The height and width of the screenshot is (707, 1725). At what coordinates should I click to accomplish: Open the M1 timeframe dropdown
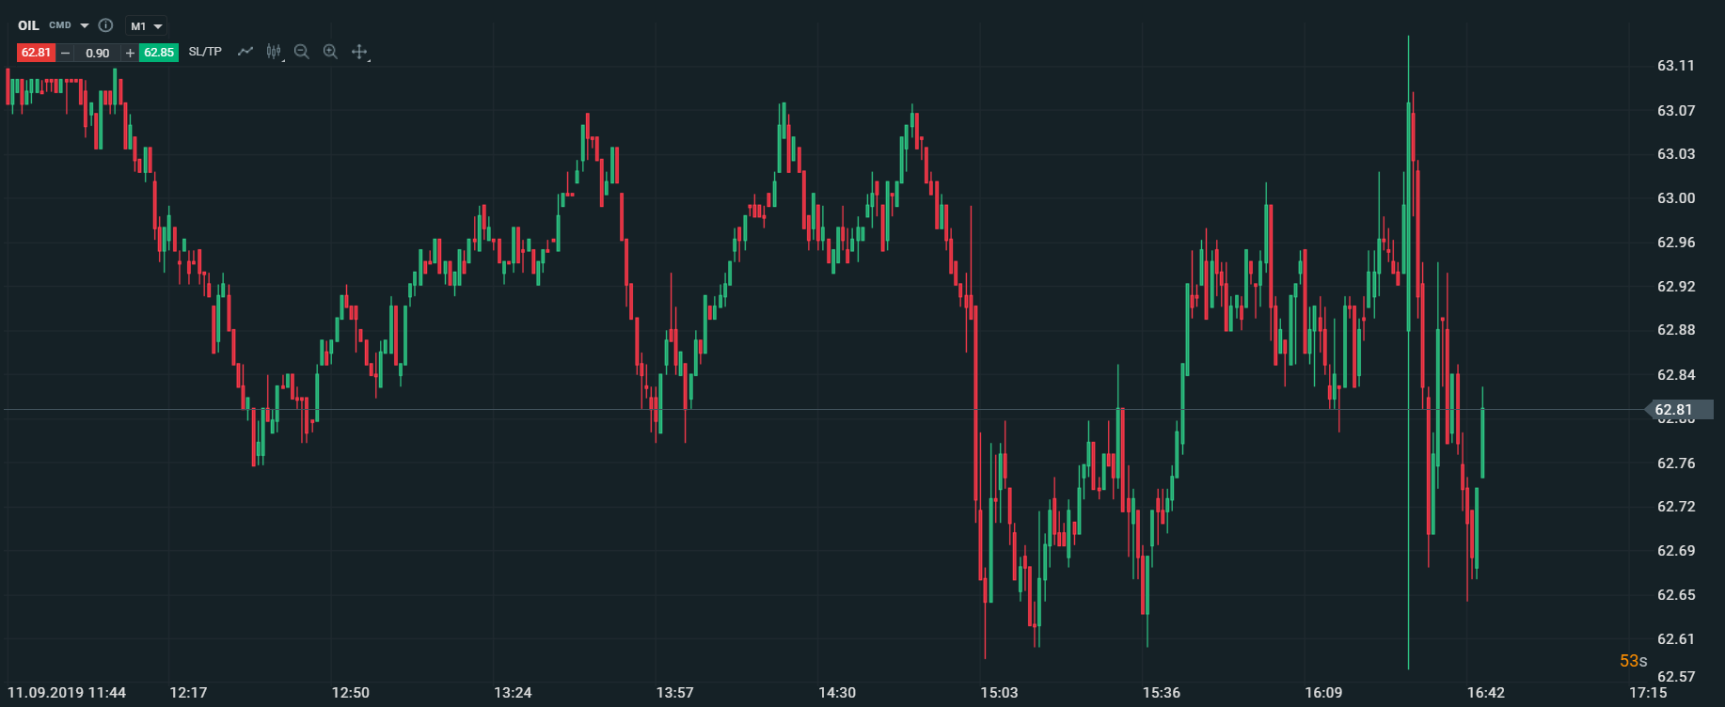pyautogui.click(x=146, y=26)
